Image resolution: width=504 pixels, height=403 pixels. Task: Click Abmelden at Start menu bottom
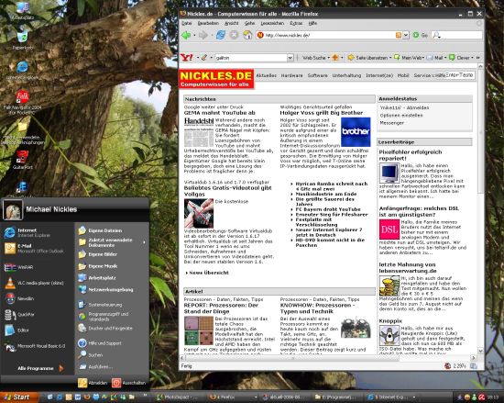click(93, 383)
